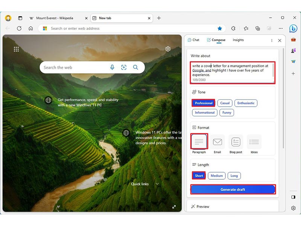Click inside the Write about text box

(233, 72)
